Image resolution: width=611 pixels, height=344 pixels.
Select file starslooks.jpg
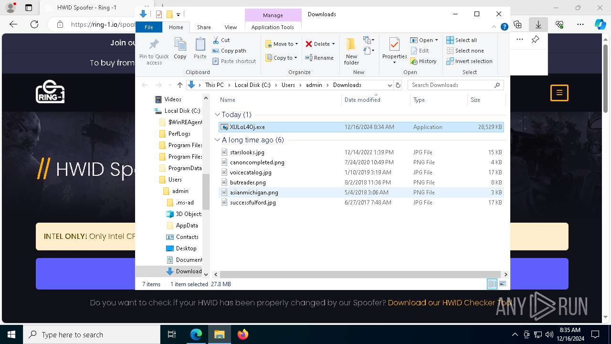(361, 152)
